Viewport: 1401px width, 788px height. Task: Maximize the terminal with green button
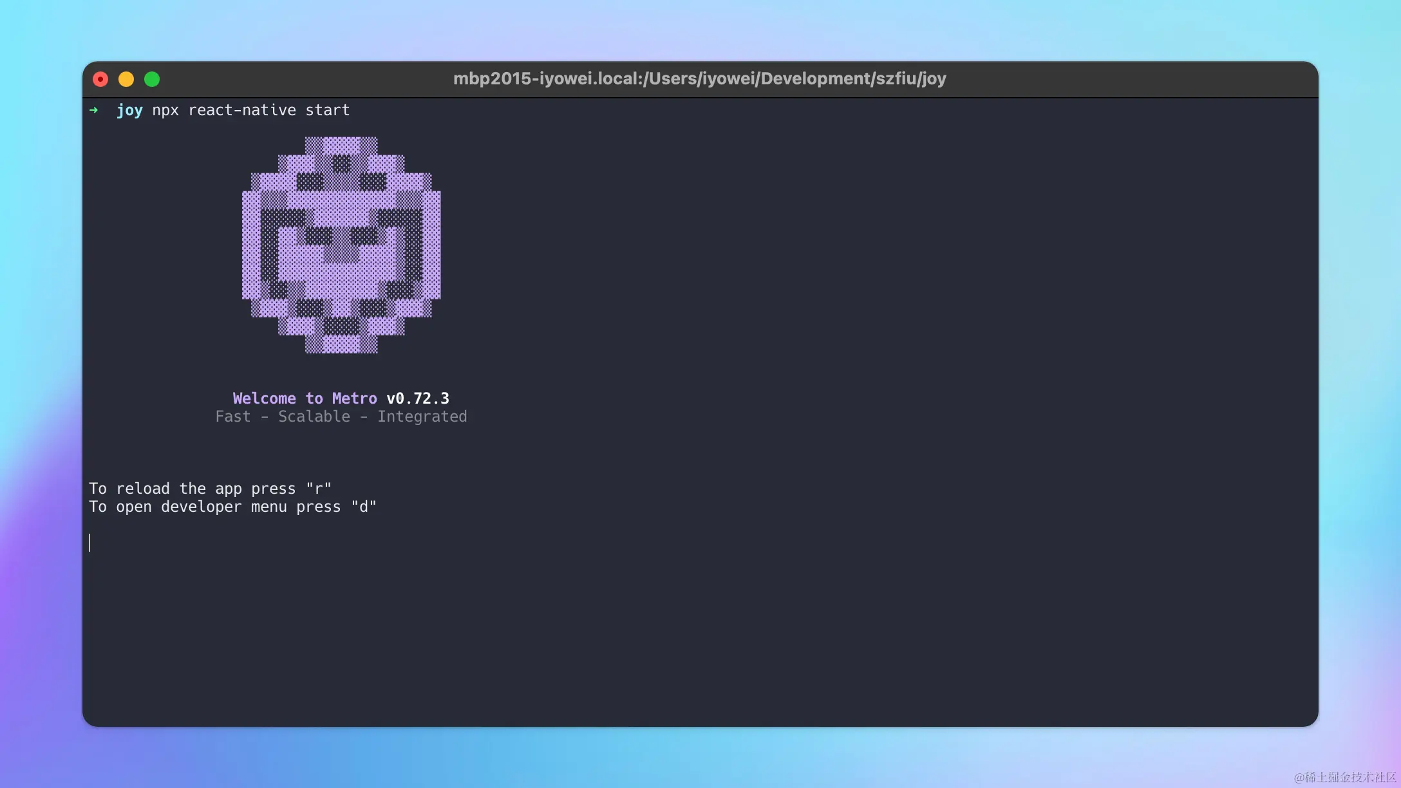152,79
